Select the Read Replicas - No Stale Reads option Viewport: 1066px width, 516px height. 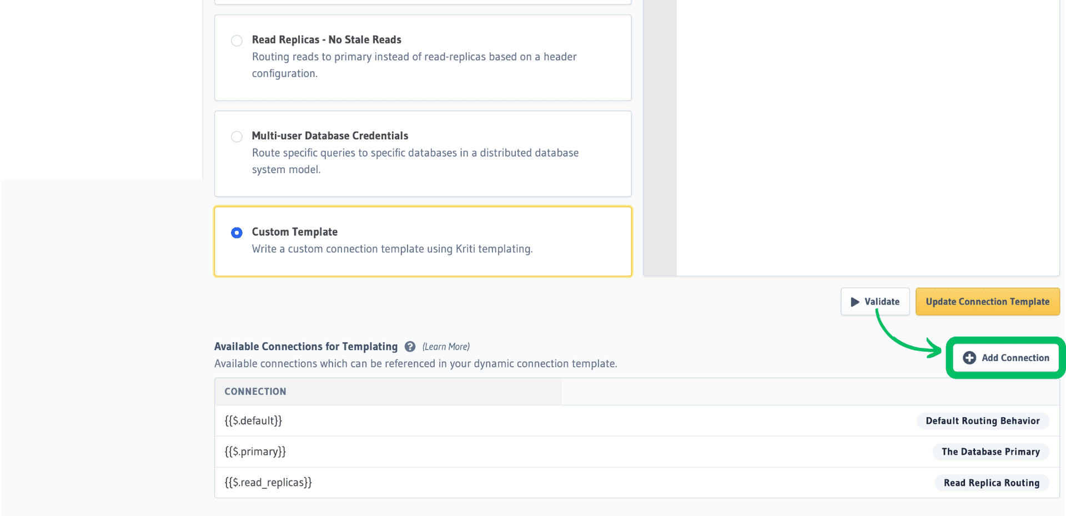[237, 41]
